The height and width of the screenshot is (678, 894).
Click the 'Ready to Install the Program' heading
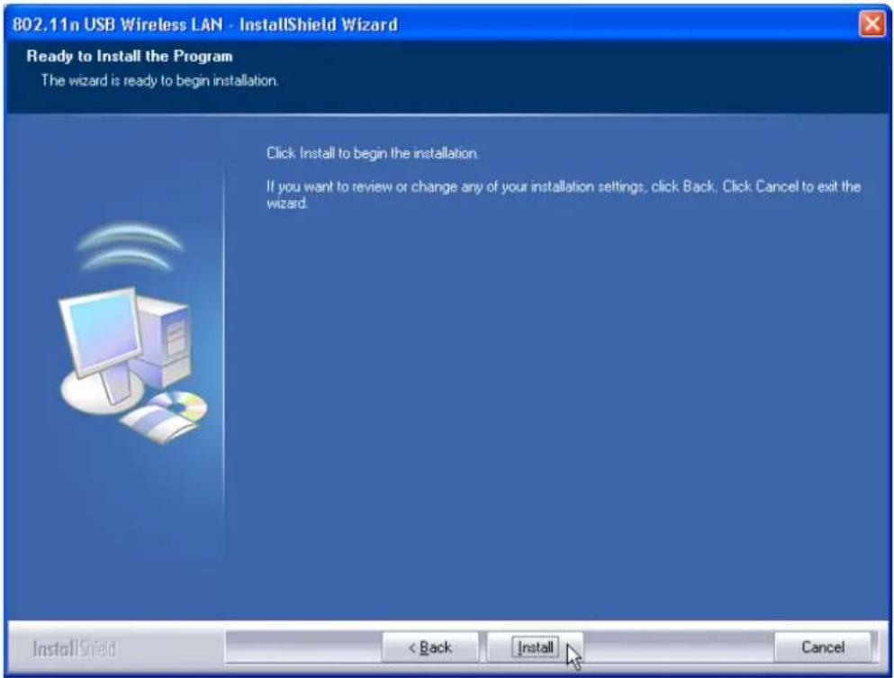tap(130, 57)
